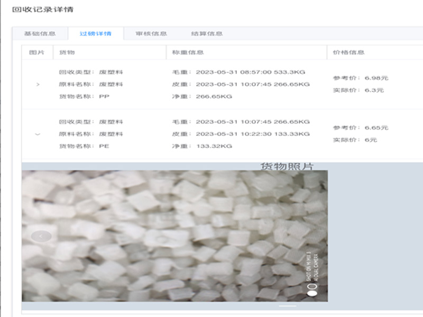Show previous photo with left carousel arrow

pyautogui.click(x=42, y=236)
